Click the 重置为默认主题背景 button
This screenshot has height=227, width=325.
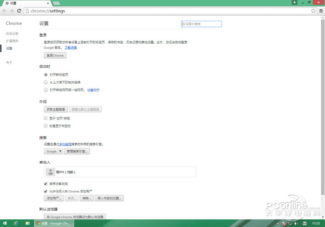pyautogui.click(x=86, y=109)
